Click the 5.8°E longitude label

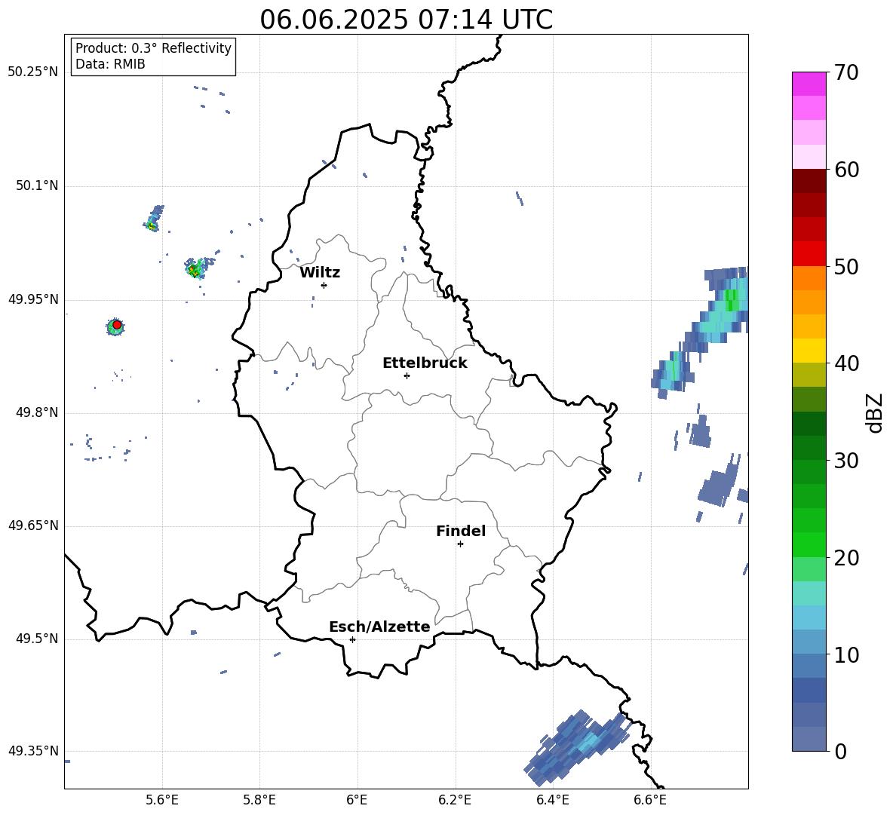[259, 800]
